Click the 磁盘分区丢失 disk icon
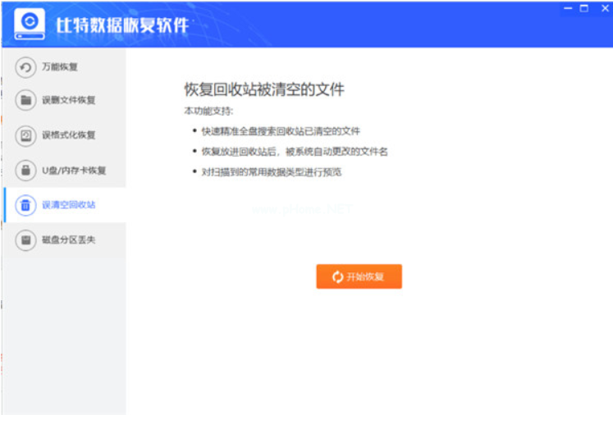 25,240
